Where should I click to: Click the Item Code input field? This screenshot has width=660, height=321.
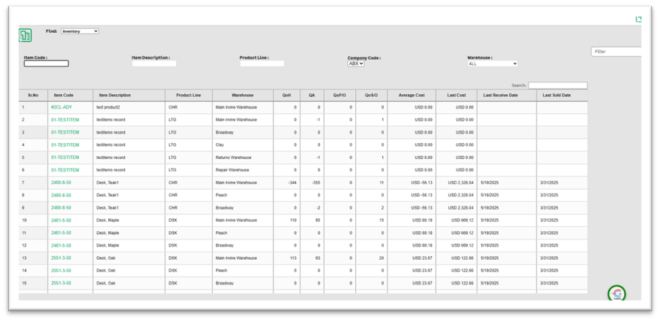46,63
